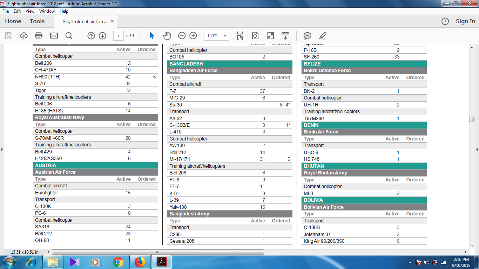
Task: Open the File menu
Action: tap(6, 11)
